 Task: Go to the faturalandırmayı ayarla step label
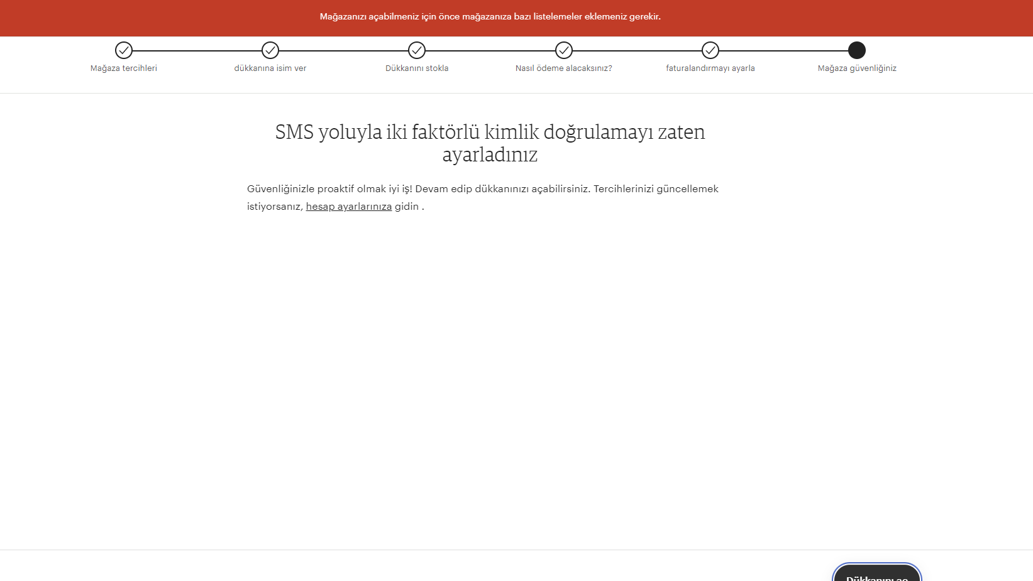(710, 68)
